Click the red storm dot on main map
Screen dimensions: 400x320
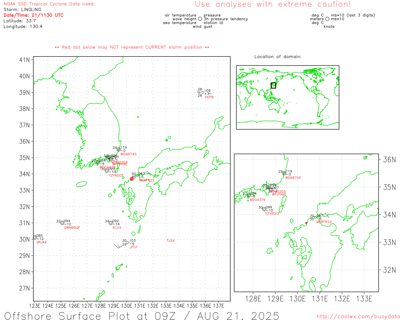point(132,179)
